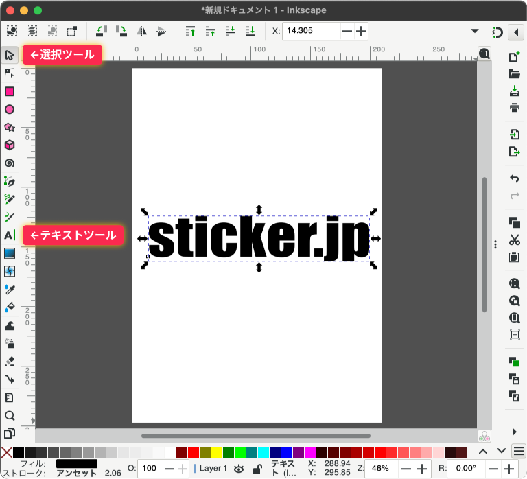Expand right command bar arrow
The height and width of the screenshot is (479, 527).
514,432
